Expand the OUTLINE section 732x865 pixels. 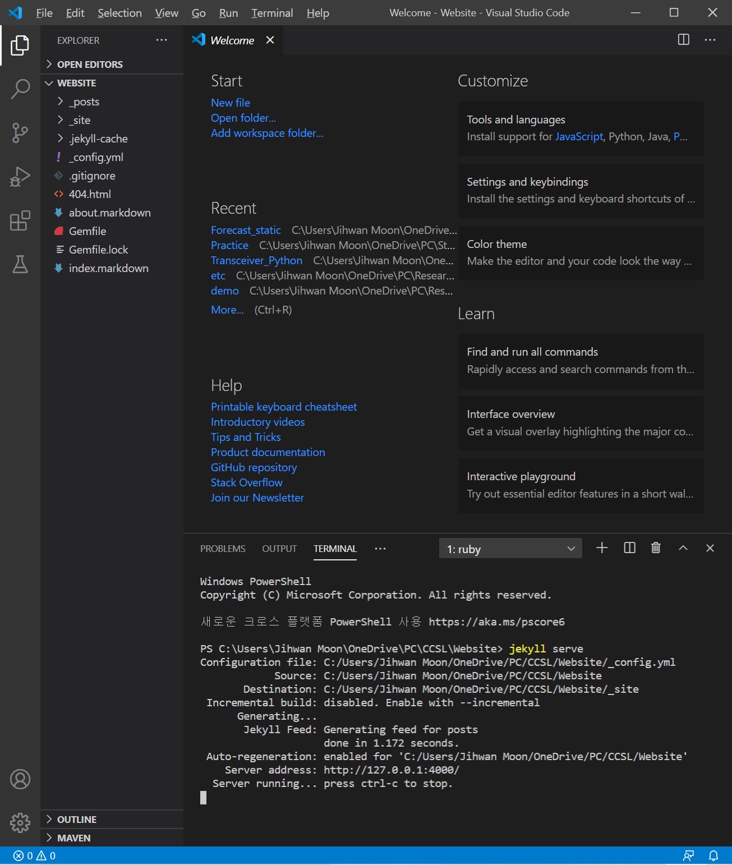coord(112,820)
